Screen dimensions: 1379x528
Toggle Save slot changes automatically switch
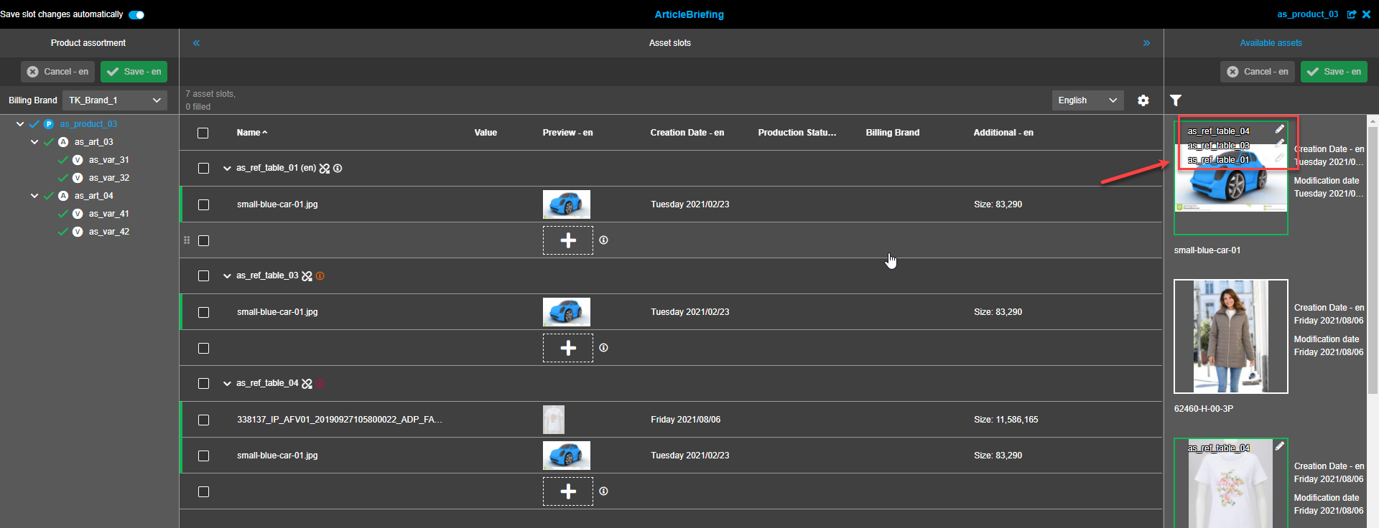pyautogui.click(x=136, y=15)
